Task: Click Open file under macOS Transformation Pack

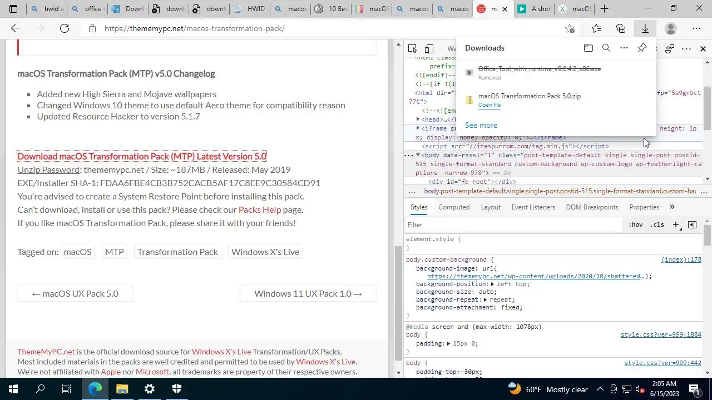Action: pos(489,105)
